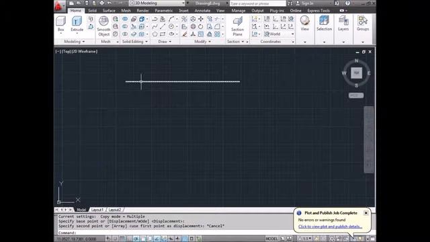Open the World UCS dropdown
The width and height of the screenshot is (430, 242).
coord(279,34)
